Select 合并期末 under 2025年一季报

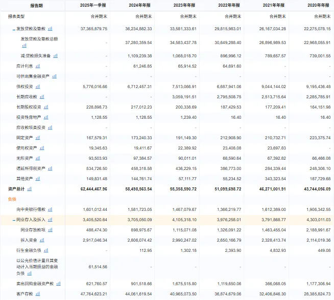point(99,16)
